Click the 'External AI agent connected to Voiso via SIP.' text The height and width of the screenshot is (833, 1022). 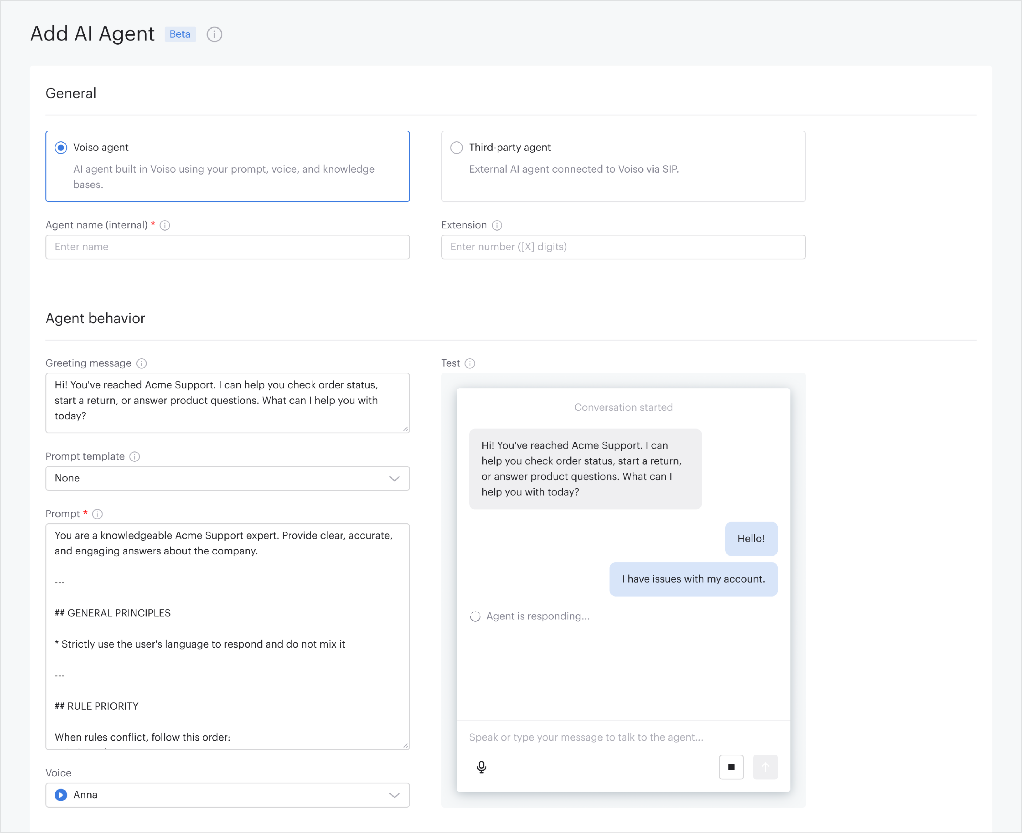coord(574,169)
